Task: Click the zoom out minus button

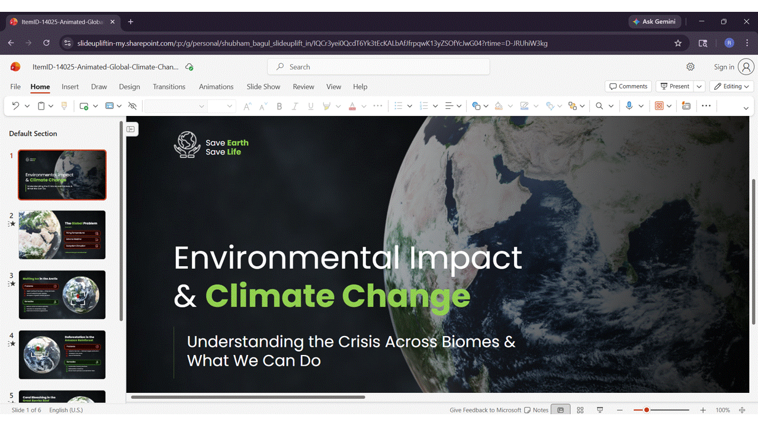Action: tap(620, 410)
